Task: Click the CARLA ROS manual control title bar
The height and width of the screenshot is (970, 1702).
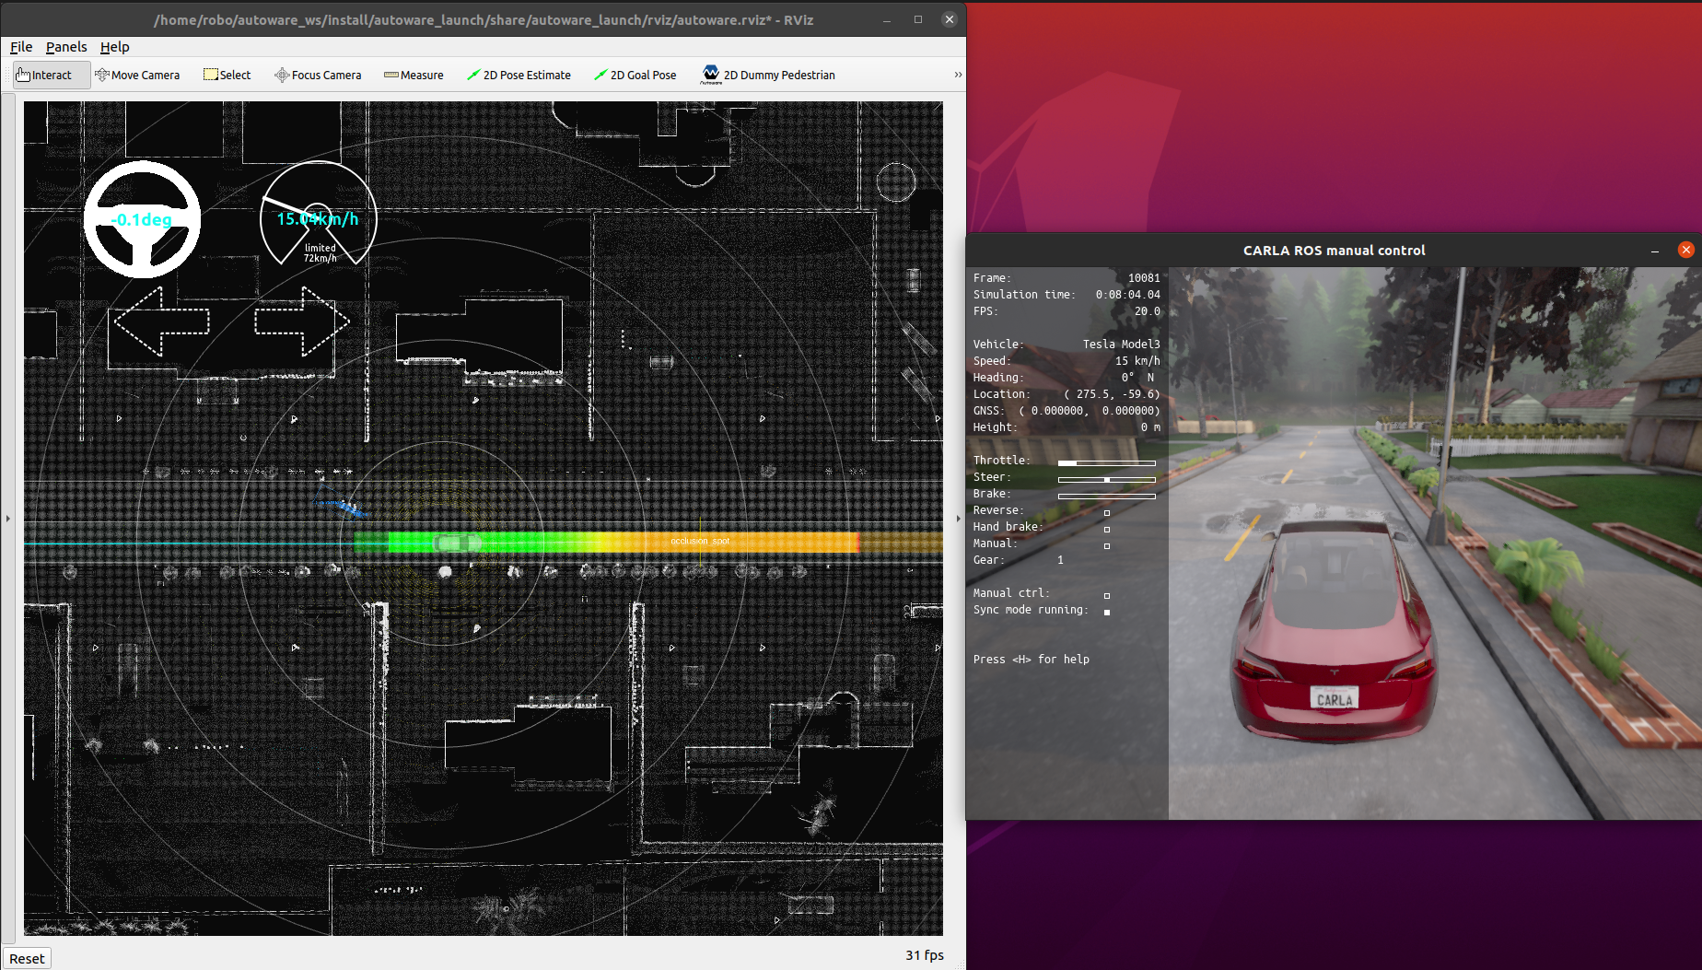Action: click(1334, 251)
